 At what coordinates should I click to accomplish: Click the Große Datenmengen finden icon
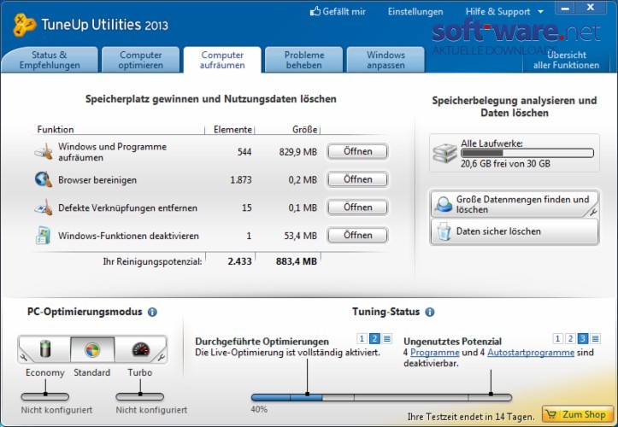point(444,204)
